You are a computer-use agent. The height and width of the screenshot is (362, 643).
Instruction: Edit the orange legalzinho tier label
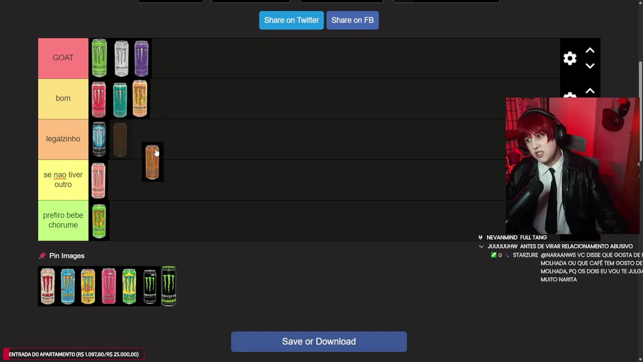click(63, 139)
